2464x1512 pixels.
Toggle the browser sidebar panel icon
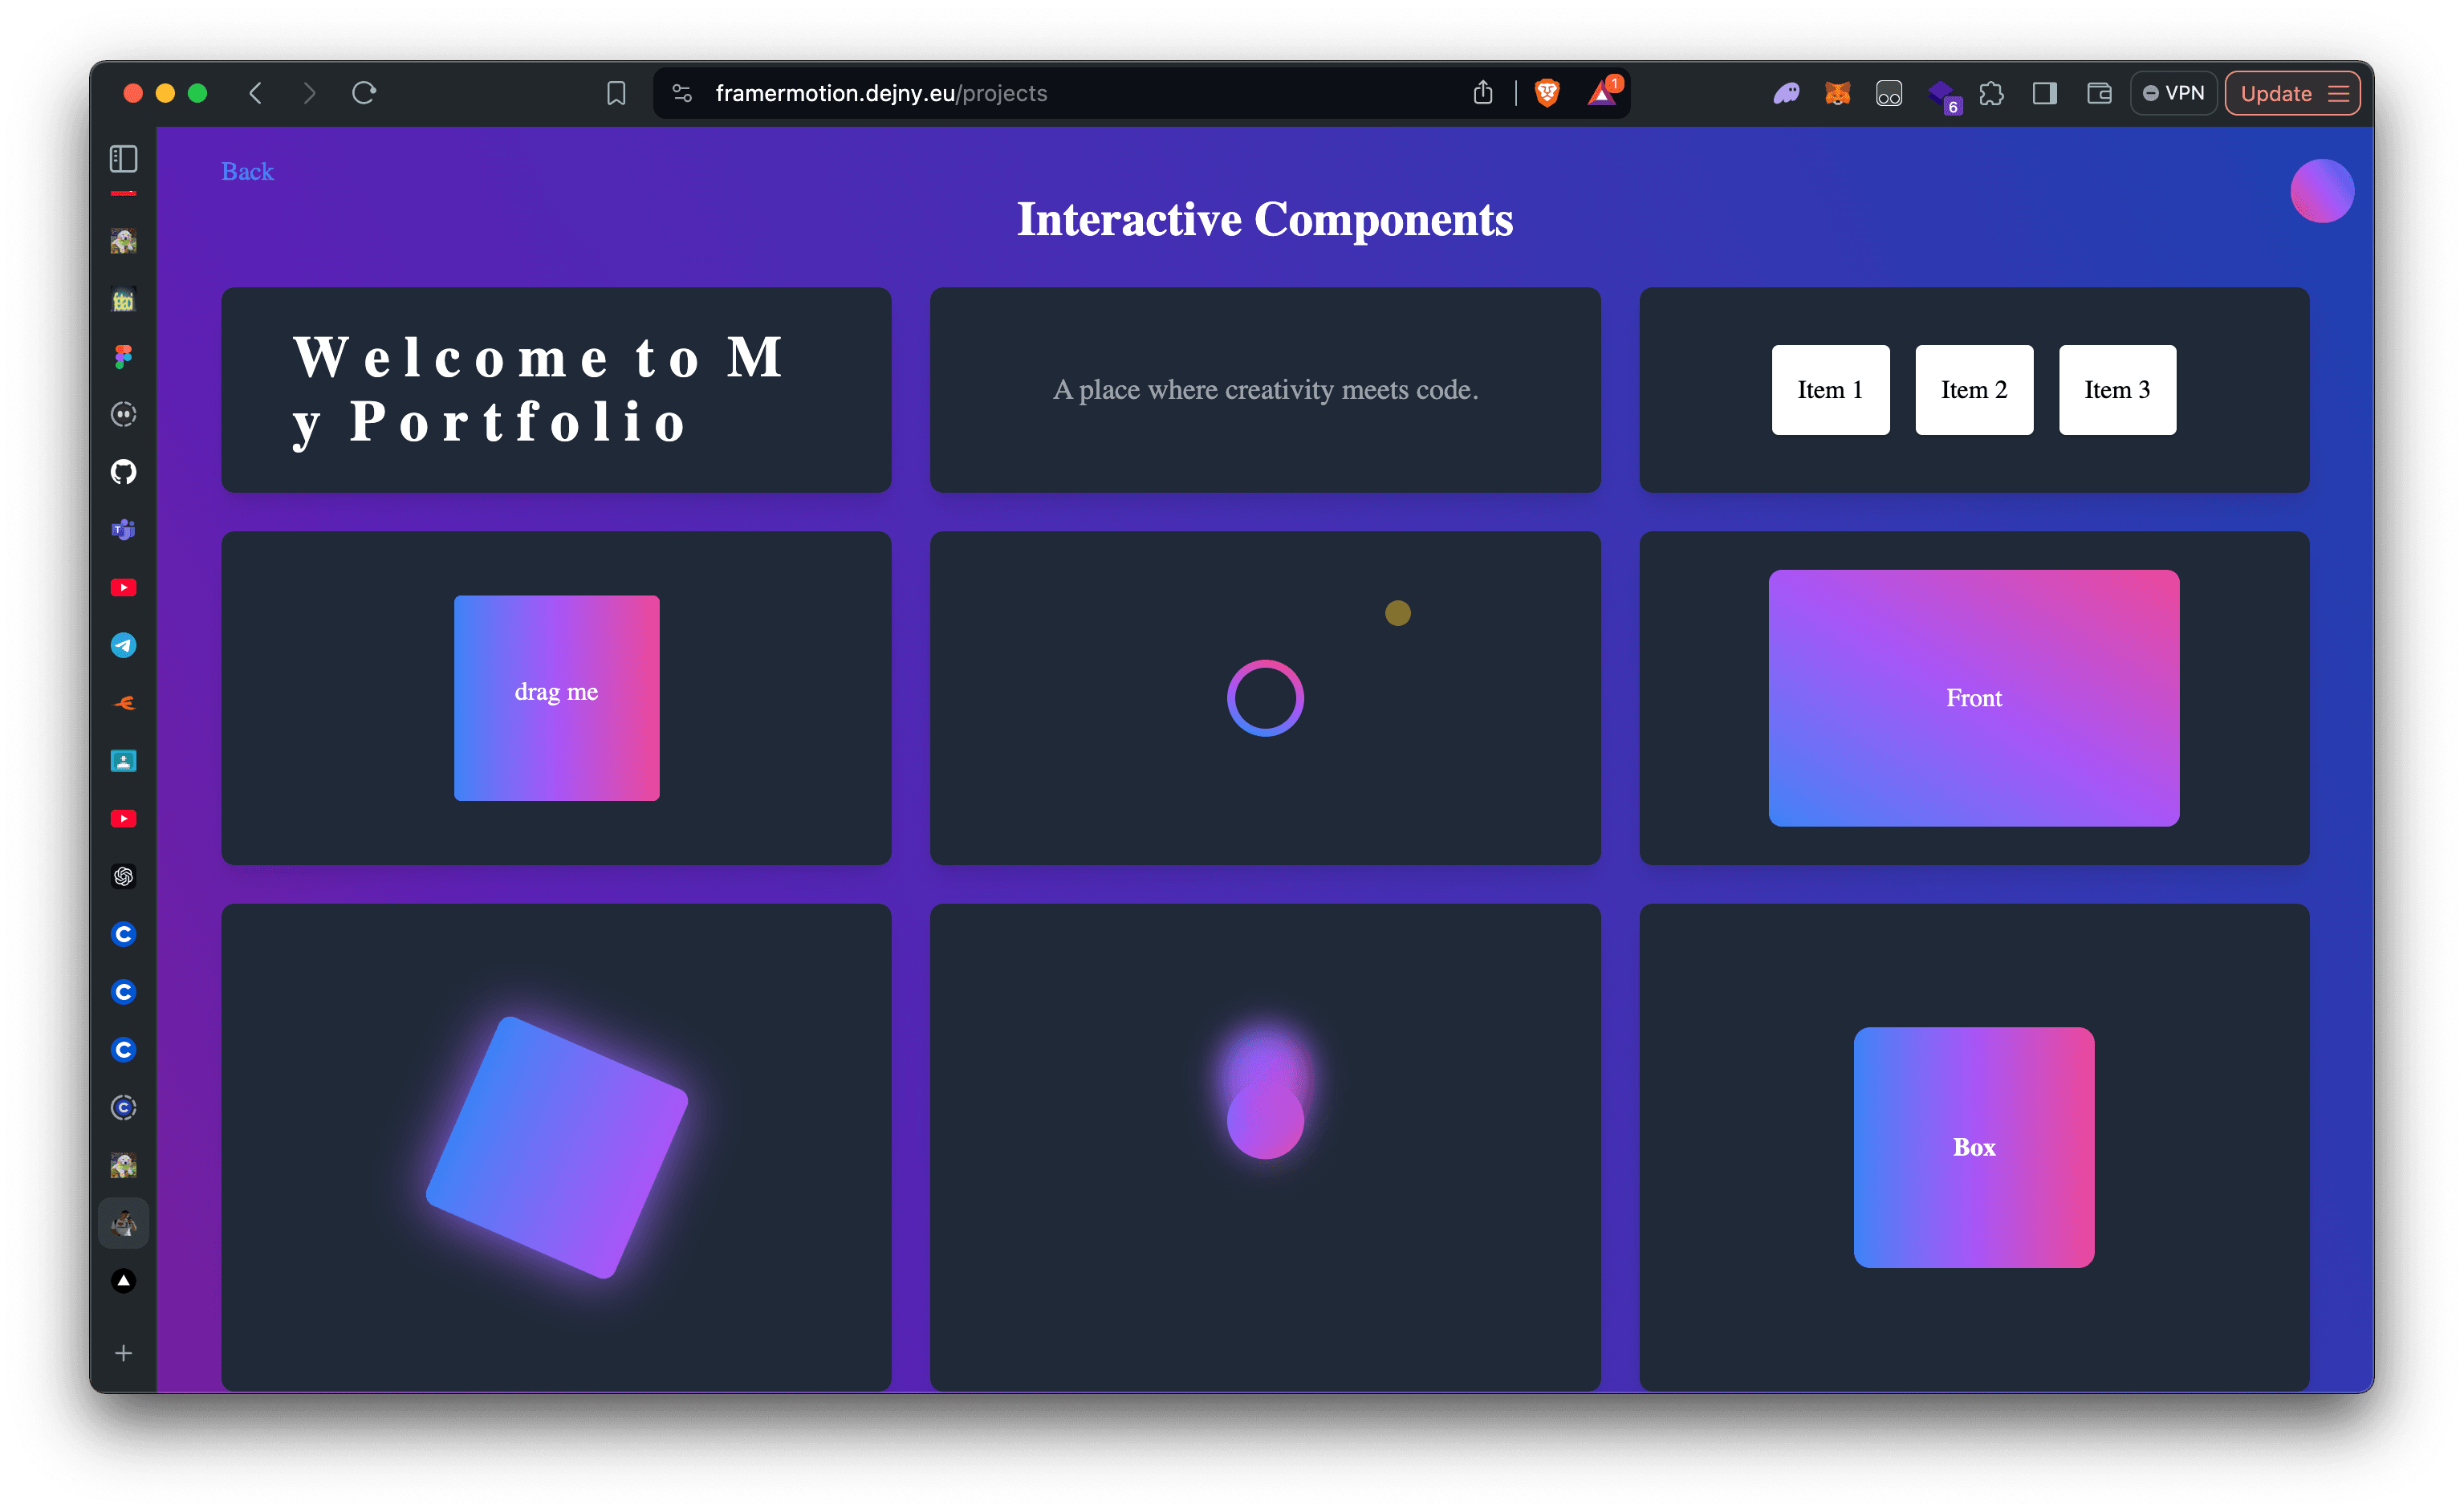click(x=2044, y=93)
